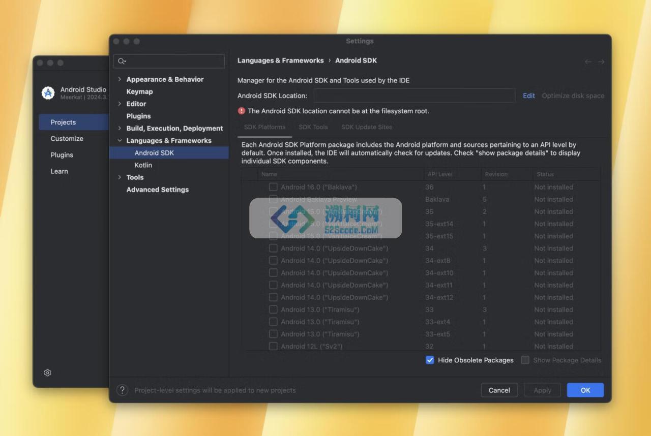The image size is (651, 436).
Task: Open Customize in welcome window
Action: point(67,138)
